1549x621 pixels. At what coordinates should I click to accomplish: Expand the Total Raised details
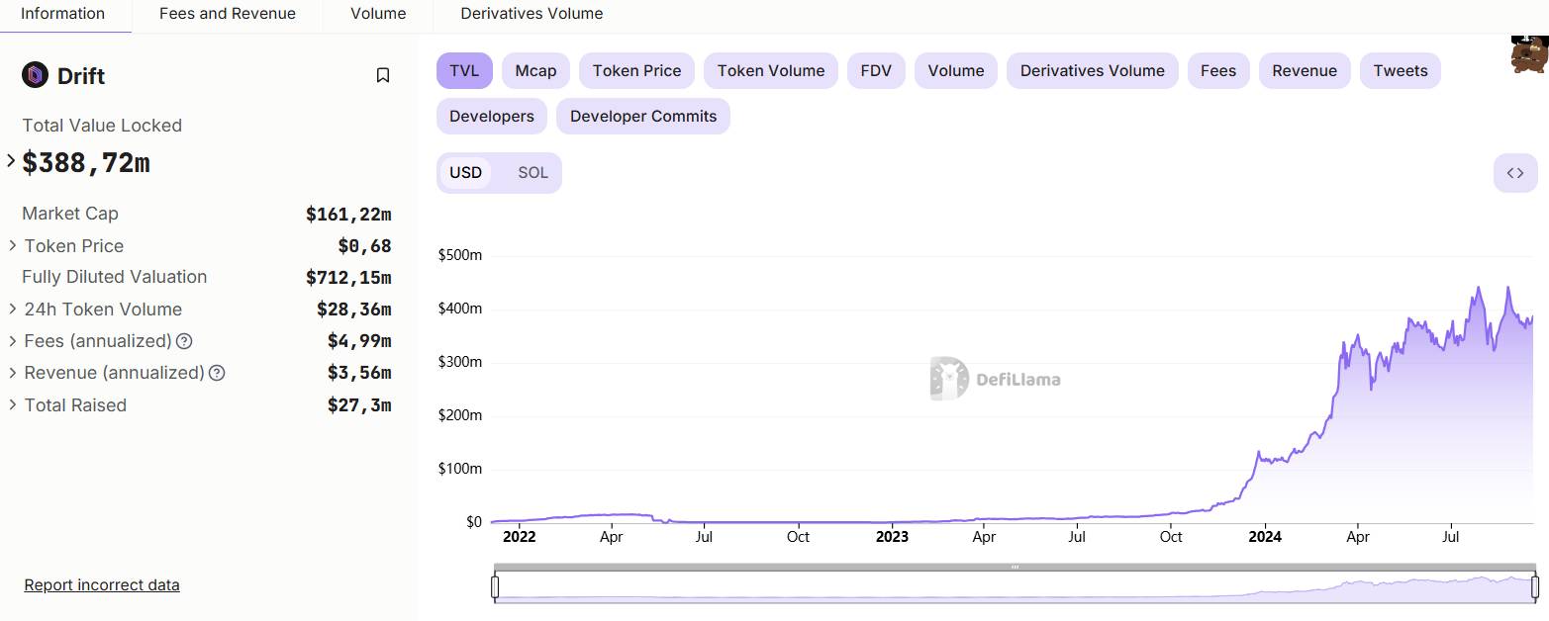pyautogui.click(x=13, y=404)
